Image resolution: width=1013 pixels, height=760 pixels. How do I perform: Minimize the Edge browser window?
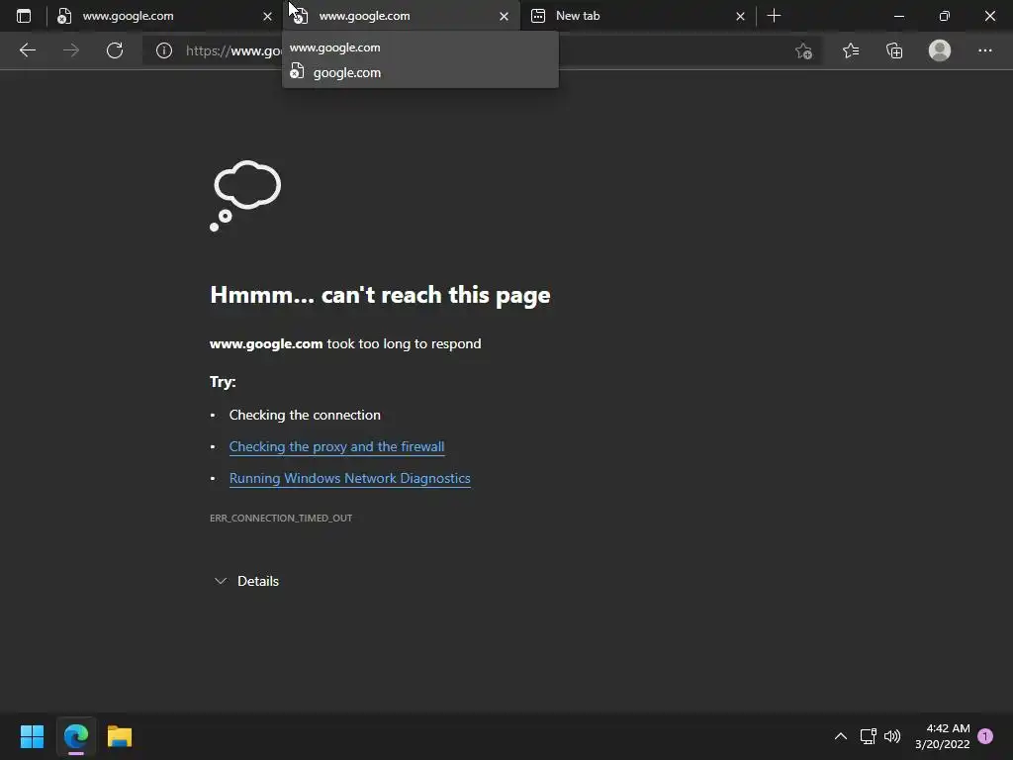click(898, 16)
